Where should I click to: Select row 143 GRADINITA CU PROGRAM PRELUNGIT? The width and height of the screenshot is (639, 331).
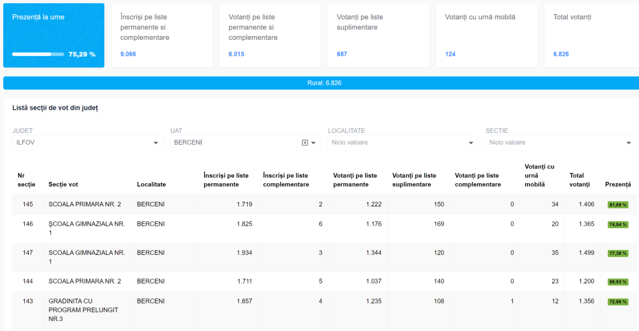[83, 310]
